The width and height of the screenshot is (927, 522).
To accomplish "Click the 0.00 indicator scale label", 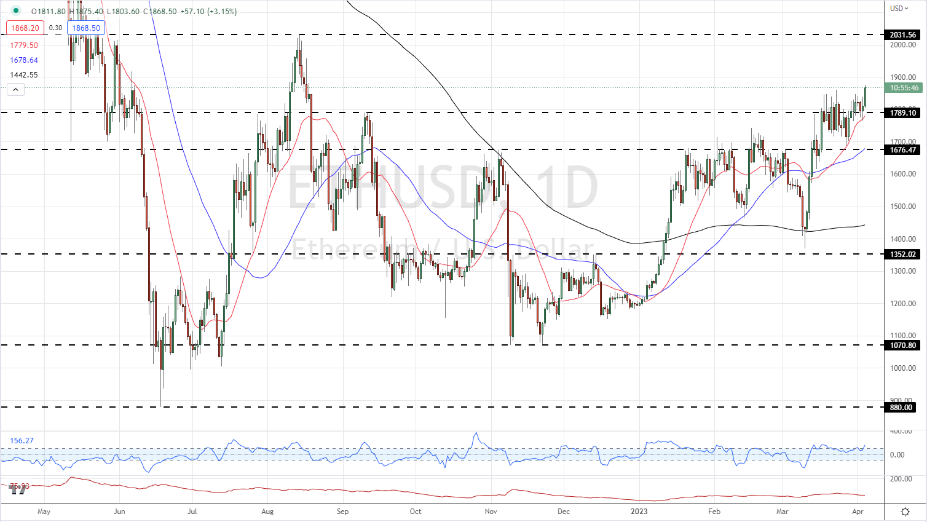I will (897, 455).
